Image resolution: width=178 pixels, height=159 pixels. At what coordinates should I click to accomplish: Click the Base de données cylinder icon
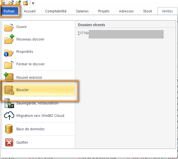coord(9,129)
